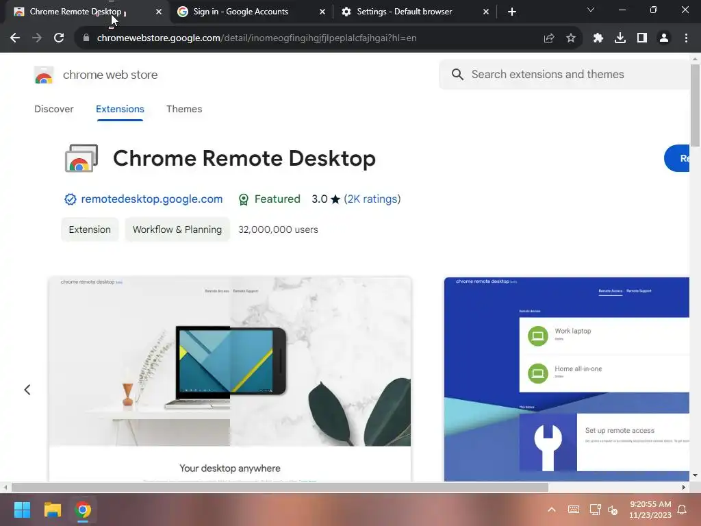The width and height of the screenshot is (701, 526).
Task: Close the Settings - Default browser tab
Action: coord(486,12)
